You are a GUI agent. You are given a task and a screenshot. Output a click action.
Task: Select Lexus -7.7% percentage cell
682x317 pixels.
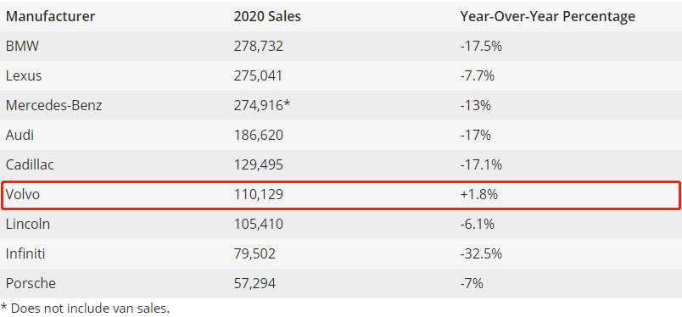point(477,75)
